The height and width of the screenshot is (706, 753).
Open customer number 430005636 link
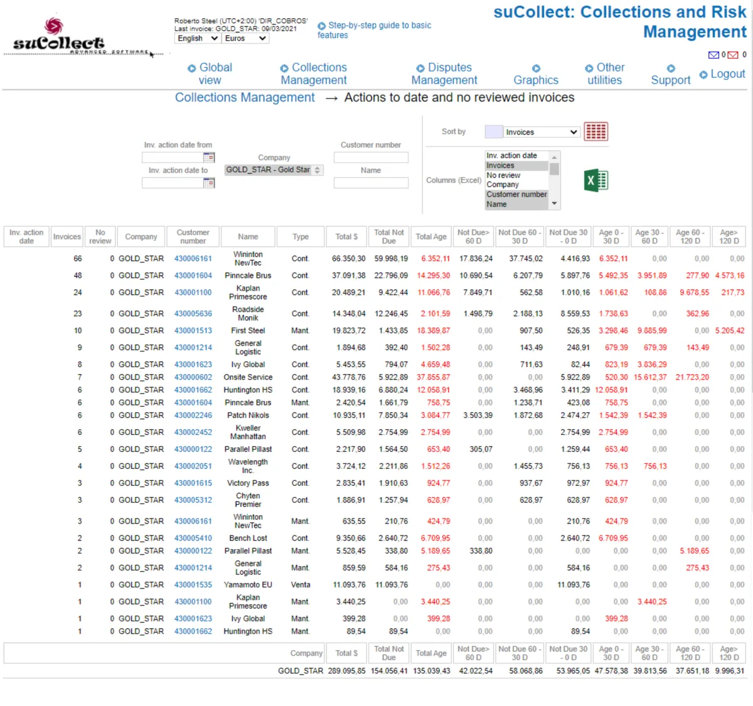tap(193, 314)
